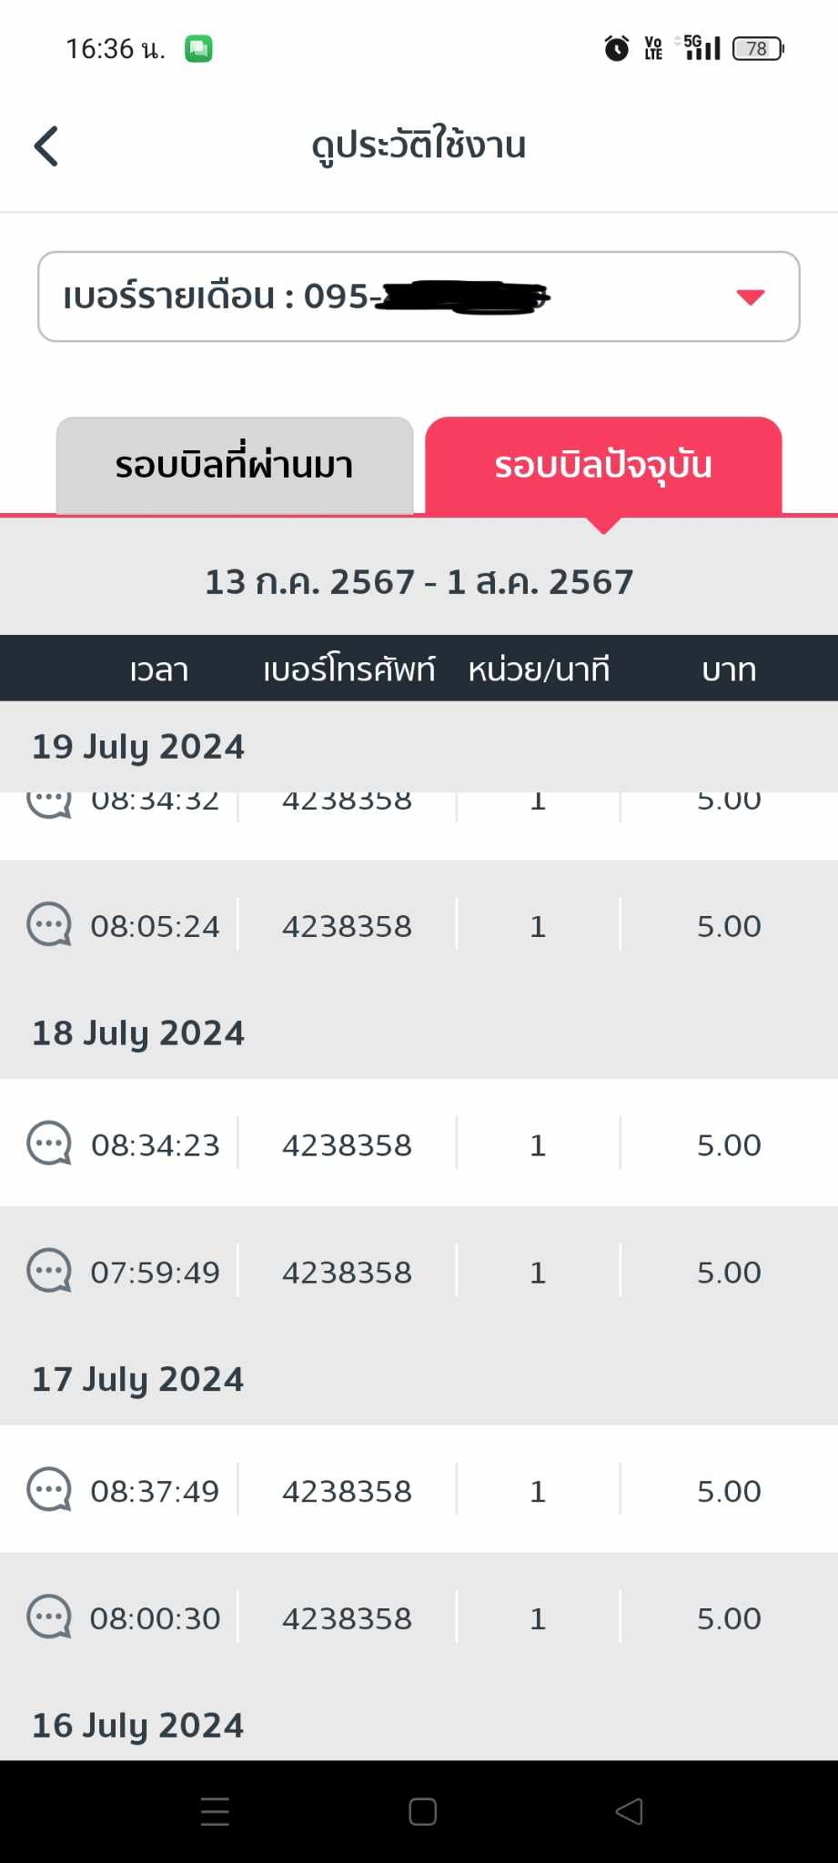Screen dimensions: 838x1863
Task: Tap the บาท column header
Action: [x=729, y=670]
